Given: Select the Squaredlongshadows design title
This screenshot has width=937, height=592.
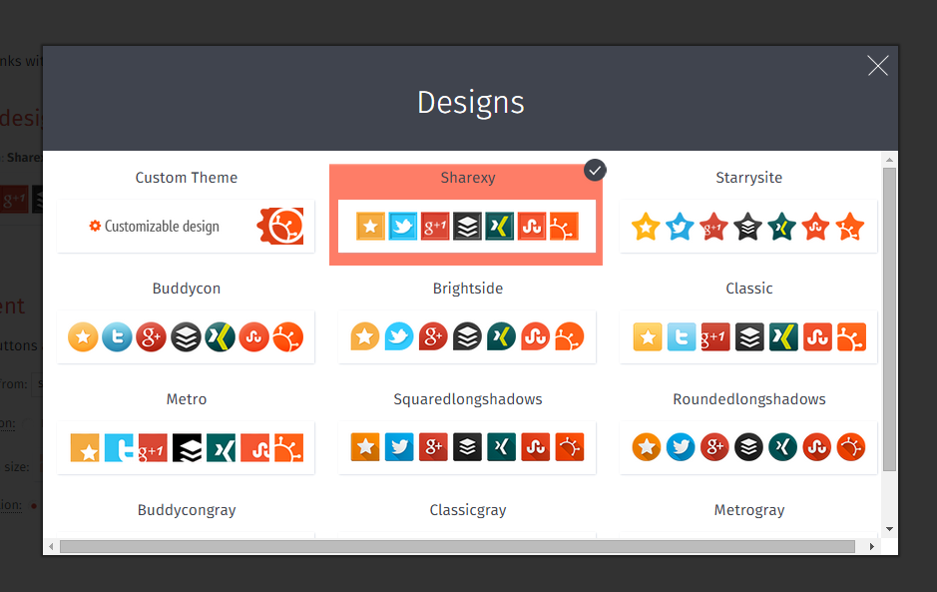Looking at the screenshot, I should (x=468, y=399).
